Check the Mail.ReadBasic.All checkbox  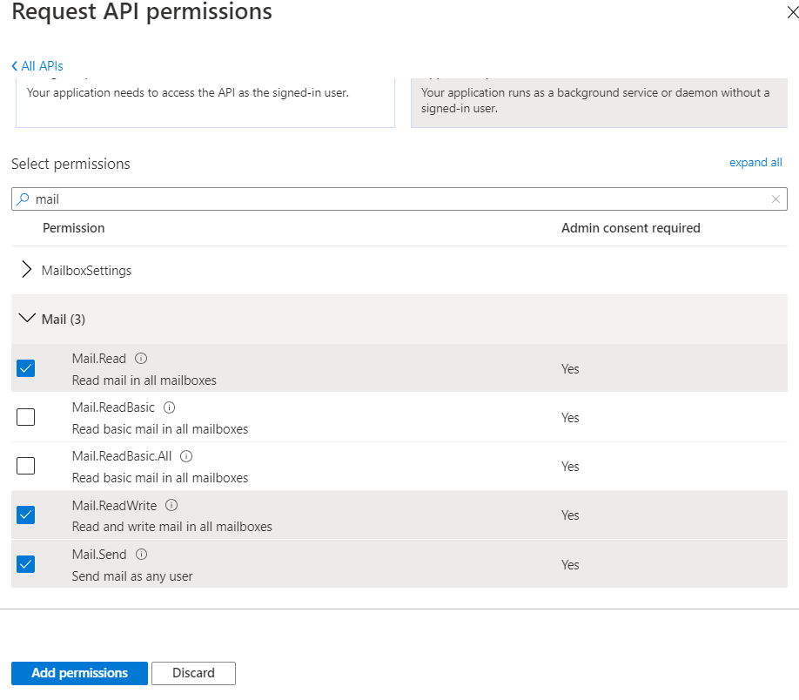pos(26,466)
